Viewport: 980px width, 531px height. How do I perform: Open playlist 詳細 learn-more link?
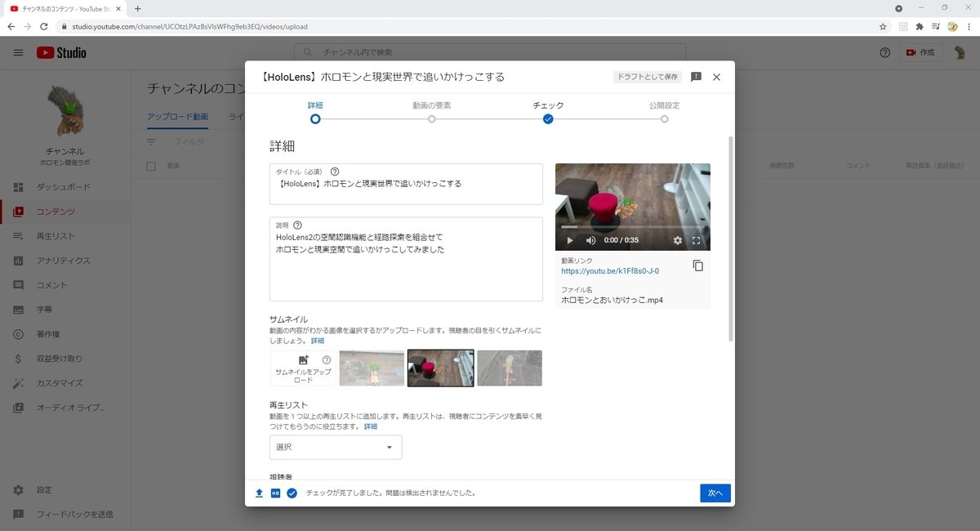click(371, 426)
